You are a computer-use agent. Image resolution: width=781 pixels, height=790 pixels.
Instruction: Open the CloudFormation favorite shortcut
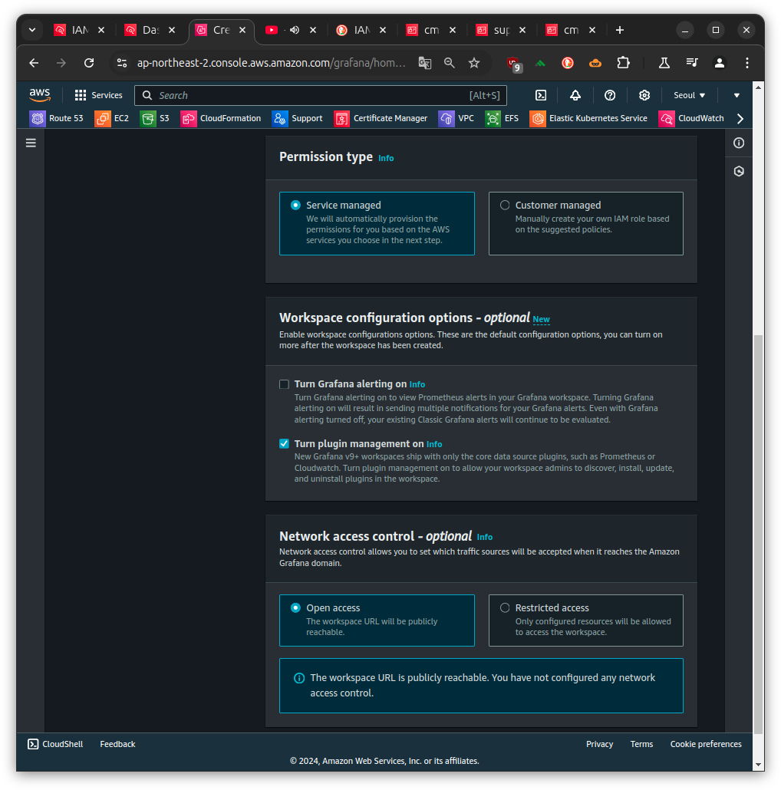(221, 118)
